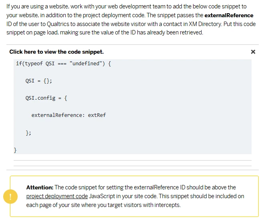This screenshot has width=266, height=221.
Task: Click the yellow exclamation attention icon
Action: pos(10,197)
